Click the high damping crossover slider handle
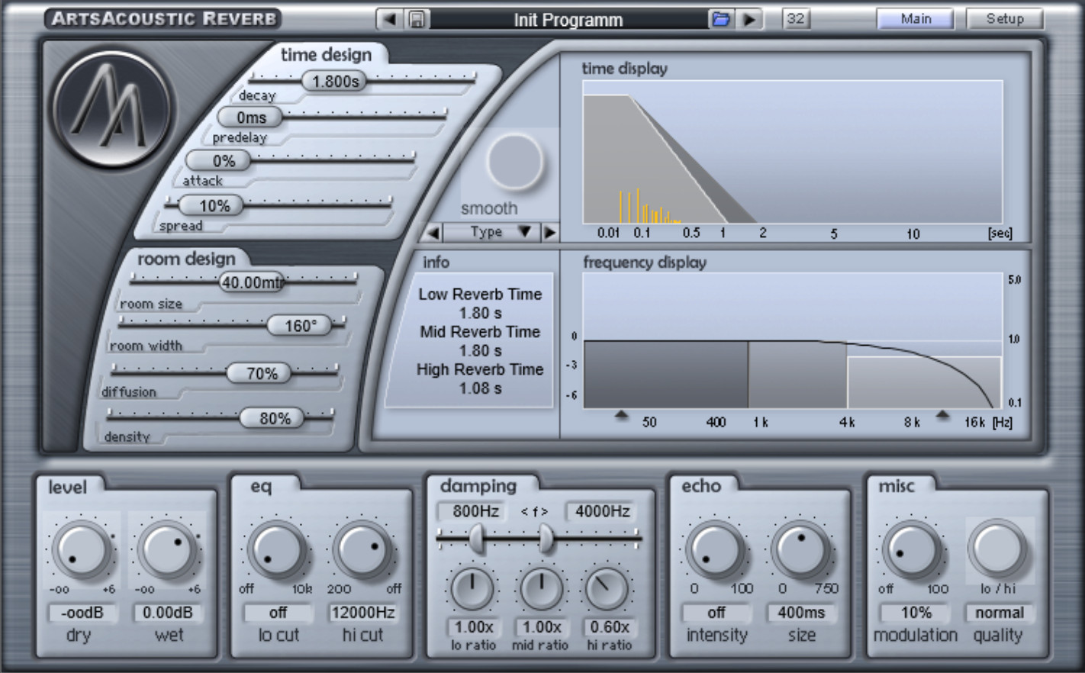 tap(546, 539)
